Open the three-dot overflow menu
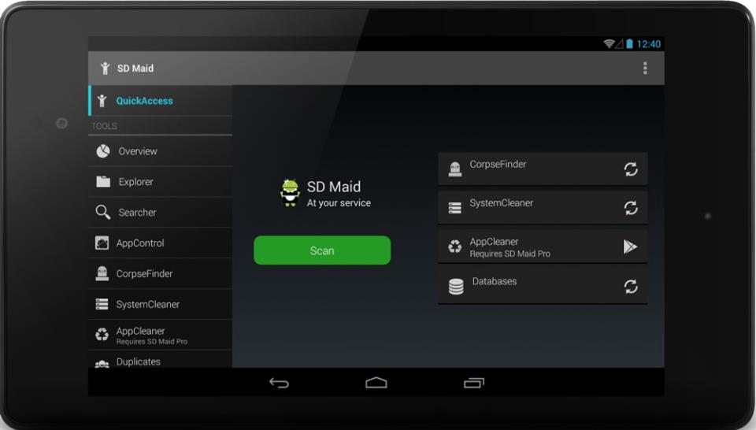 click(x=645, y=68)
